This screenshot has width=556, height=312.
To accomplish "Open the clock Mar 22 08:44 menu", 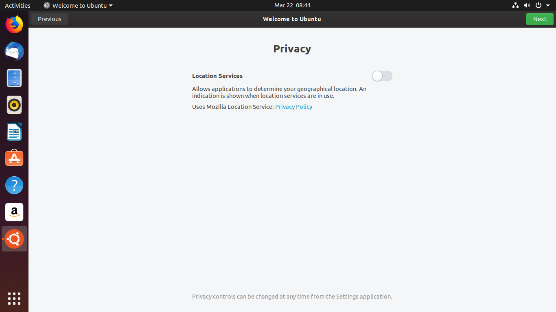I will pos(292,5).
